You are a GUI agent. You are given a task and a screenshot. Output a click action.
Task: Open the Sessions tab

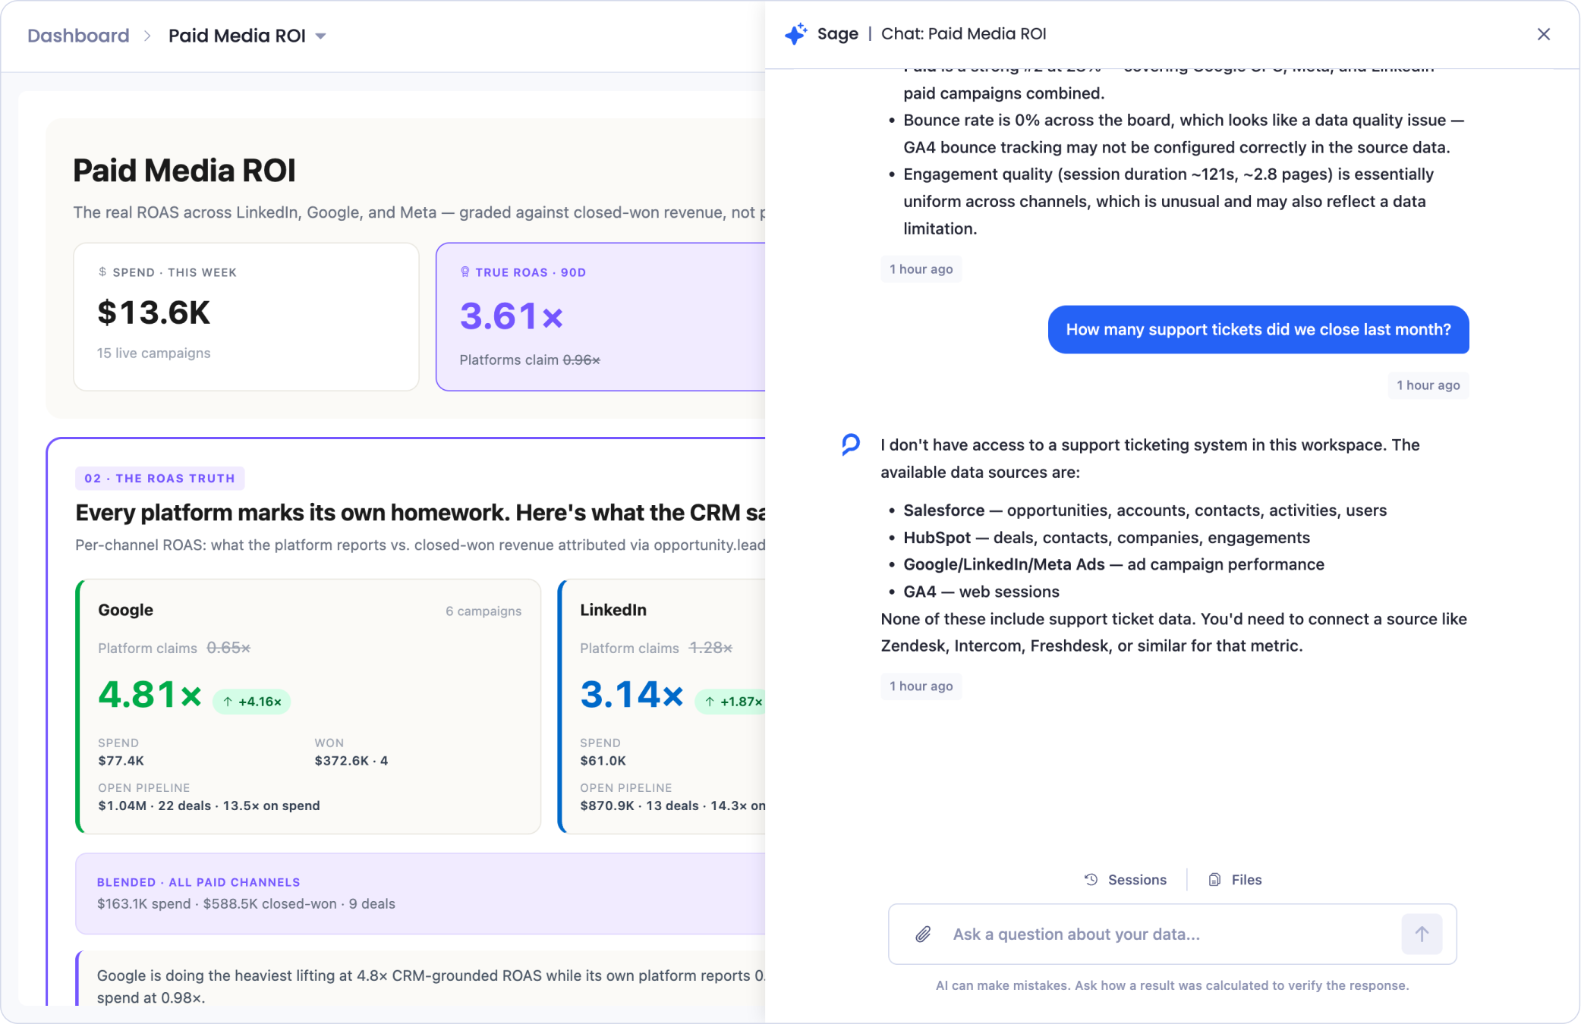pyautogui.click(x=1126, y=880)
